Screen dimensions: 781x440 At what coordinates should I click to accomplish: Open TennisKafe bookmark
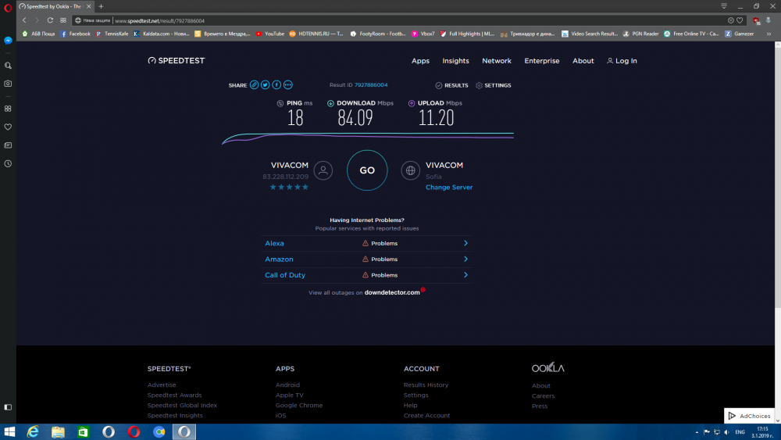[112, 34]
